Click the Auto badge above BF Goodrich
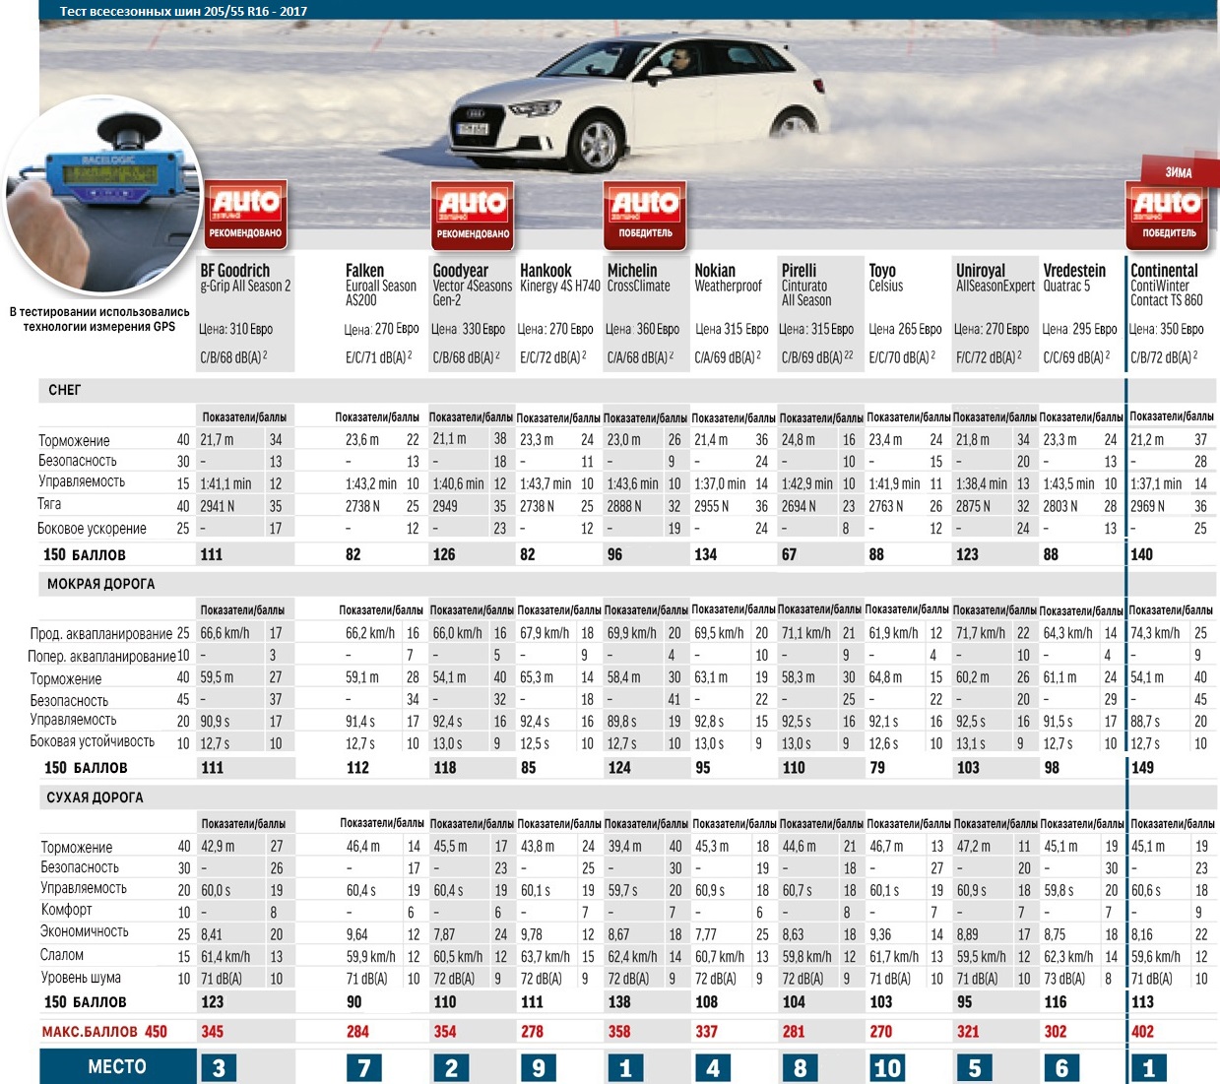The height and width of the screenshot is (1084, 1220). tap(244, 214)
